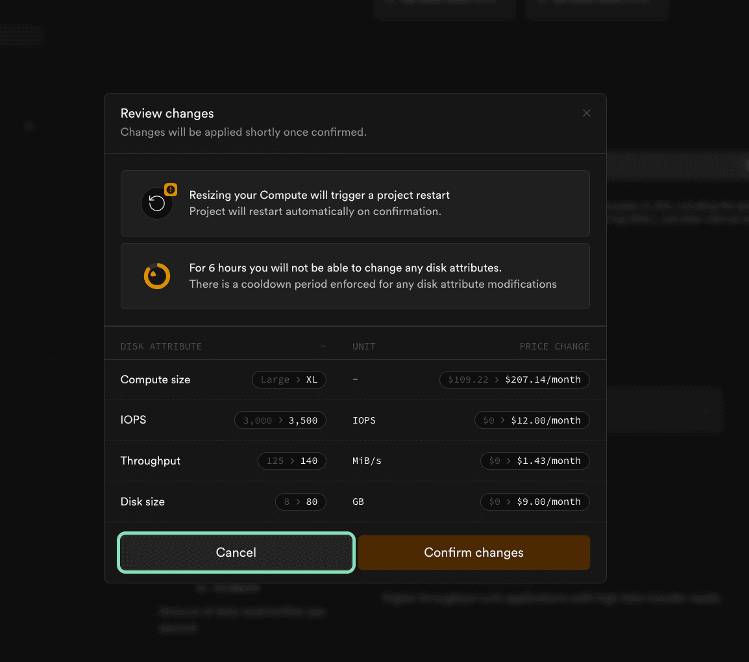The height and width of the screenshot is (662, 749).
Task: Click the Throughput 125 to 140 badge
Action: (x=292, y=461)
